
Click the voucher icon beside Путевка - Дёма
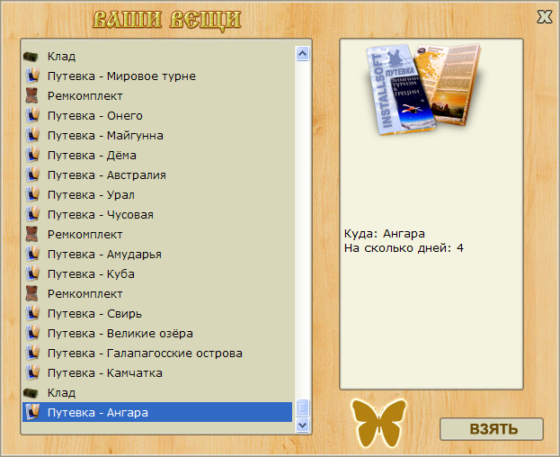tap(32, 155)
